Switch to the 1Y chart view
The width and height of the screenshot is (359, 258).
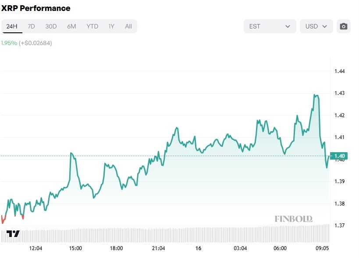pyautogui.click(x=112, y=26)
